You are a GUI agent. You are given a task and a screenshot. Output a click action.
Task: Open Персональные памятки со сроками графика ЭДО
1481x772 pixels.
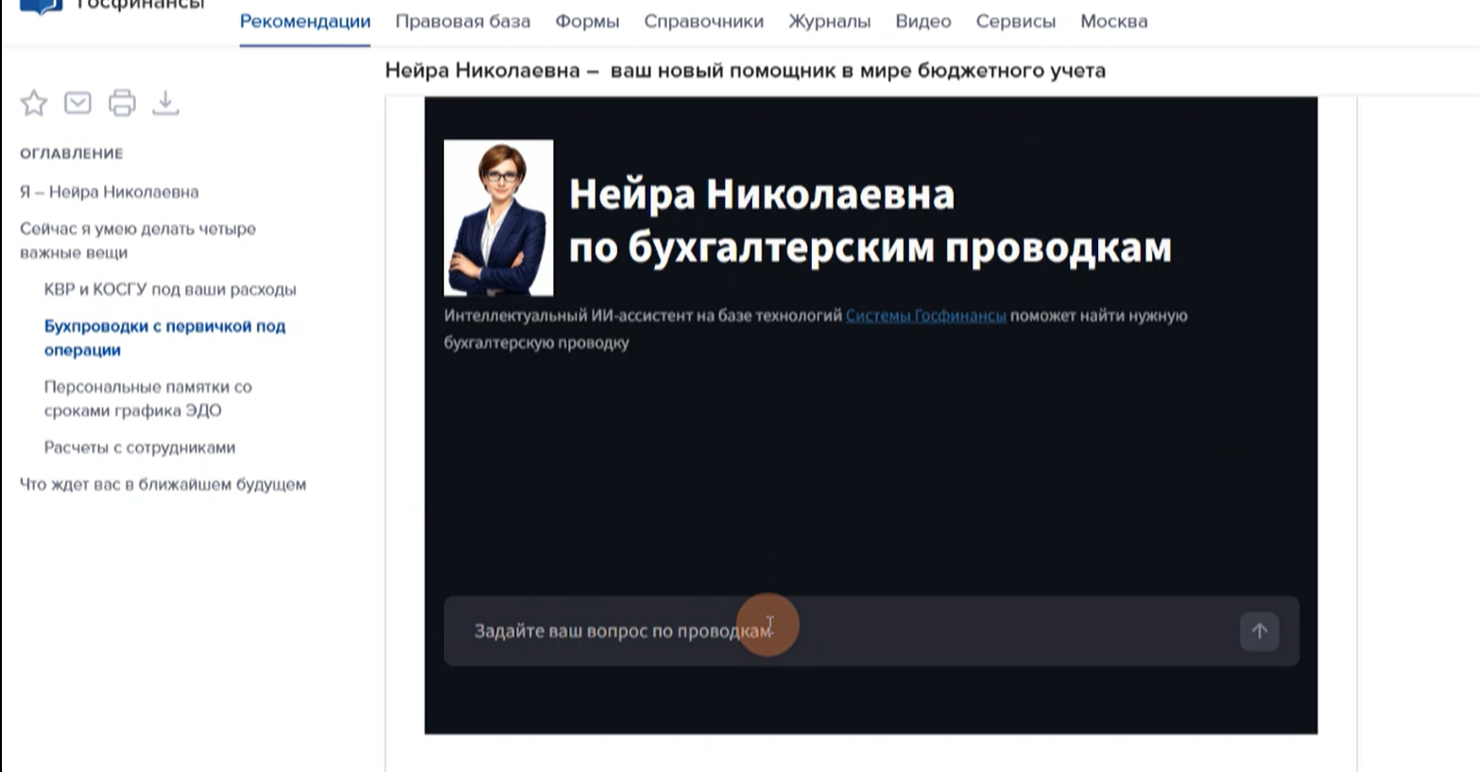pyautogui.click(x=148, y=398)
